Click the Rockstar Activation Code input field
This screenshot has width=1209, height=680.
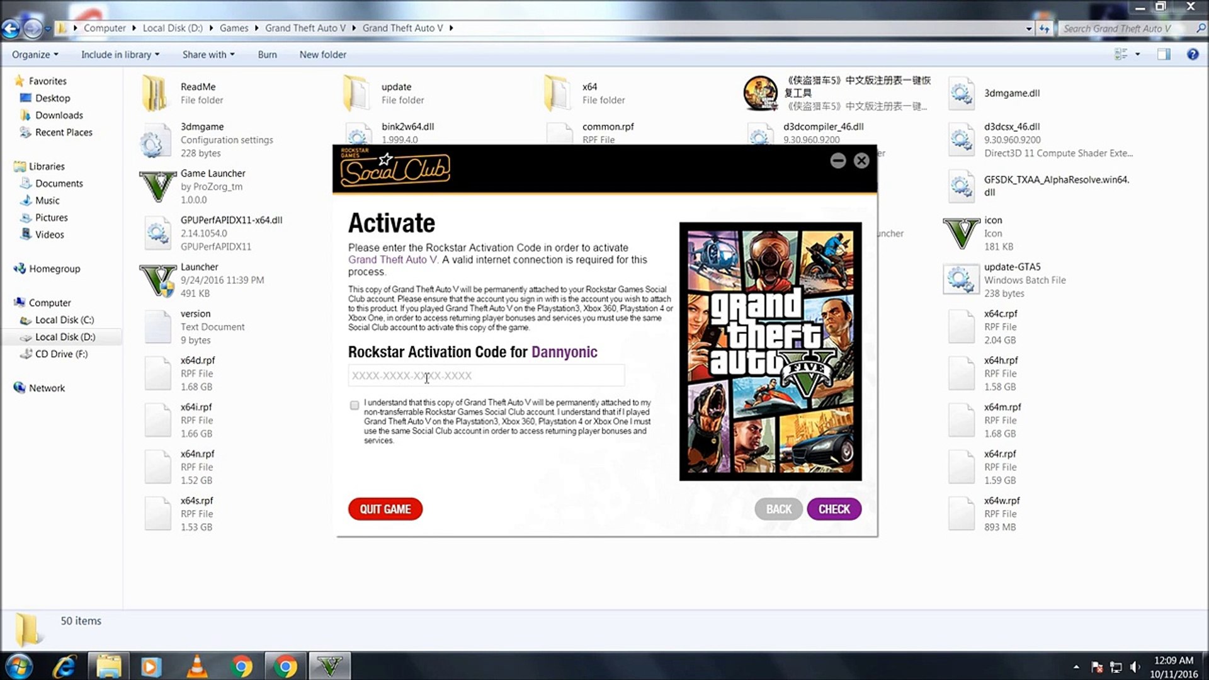click(x=486, y=375)
